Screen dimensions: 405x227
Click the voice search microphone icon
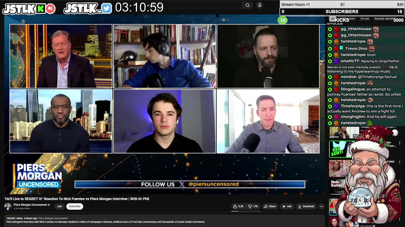(259, 5)
